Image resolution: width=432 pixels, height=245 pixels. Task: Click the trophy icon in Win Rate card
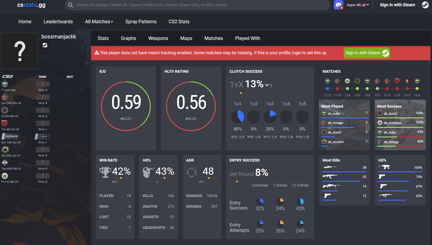click(105, 172)
